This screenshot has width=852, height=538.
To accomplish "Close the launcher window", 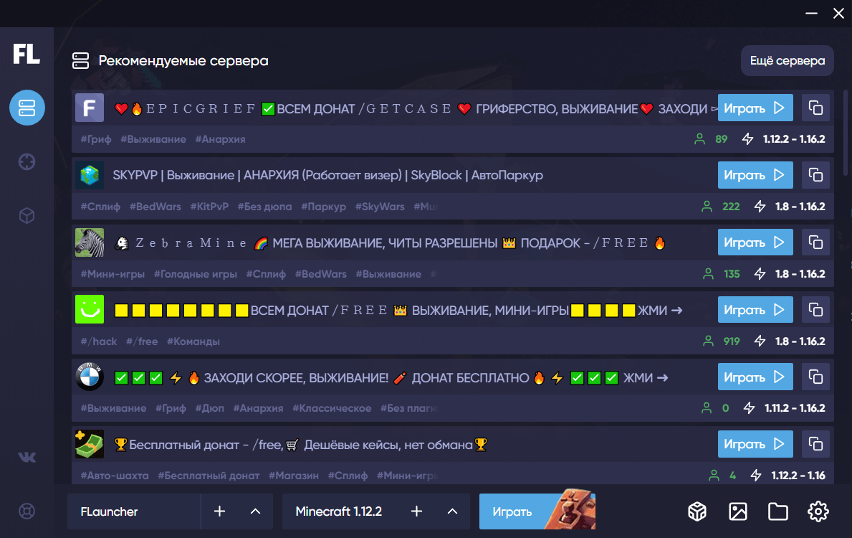I will [x=838, y=13].
